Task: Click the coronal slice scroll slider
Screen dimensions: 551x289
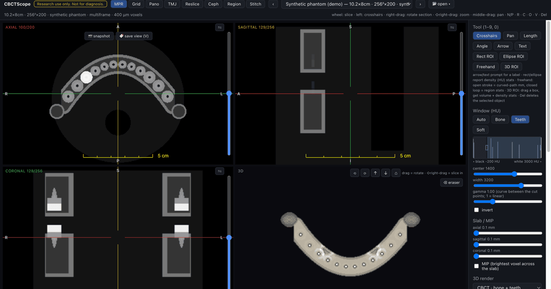Action: coord(229,232)
